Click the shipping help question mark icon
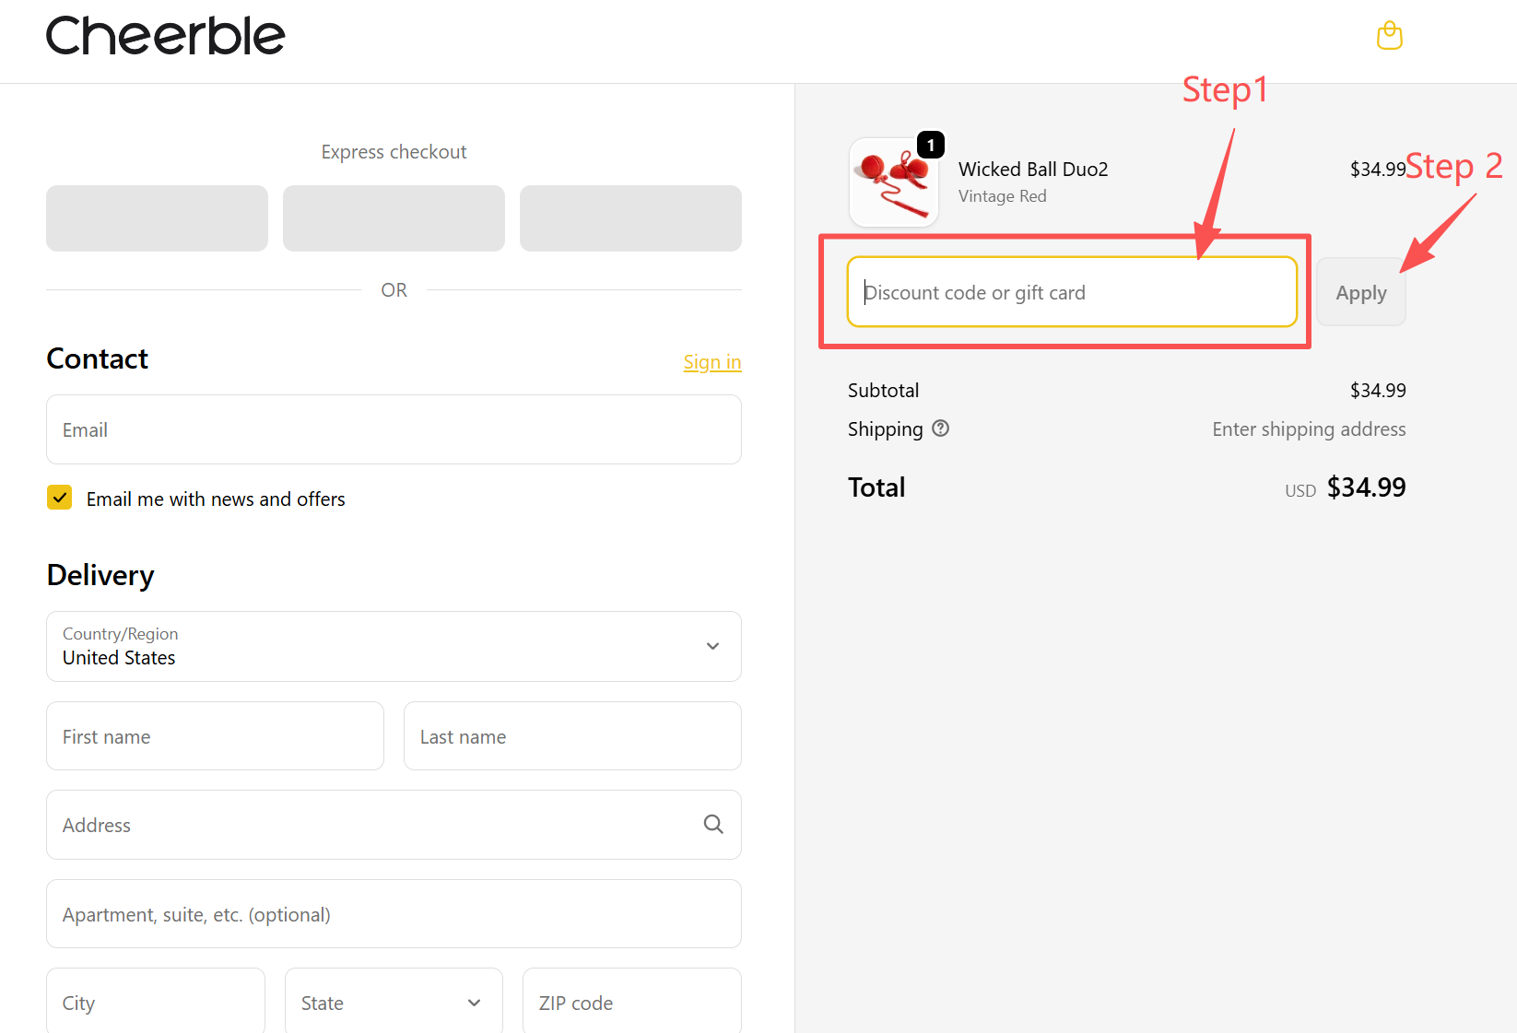The height and width of the screenshot is (1033, 1517). (x=940, y=428)
